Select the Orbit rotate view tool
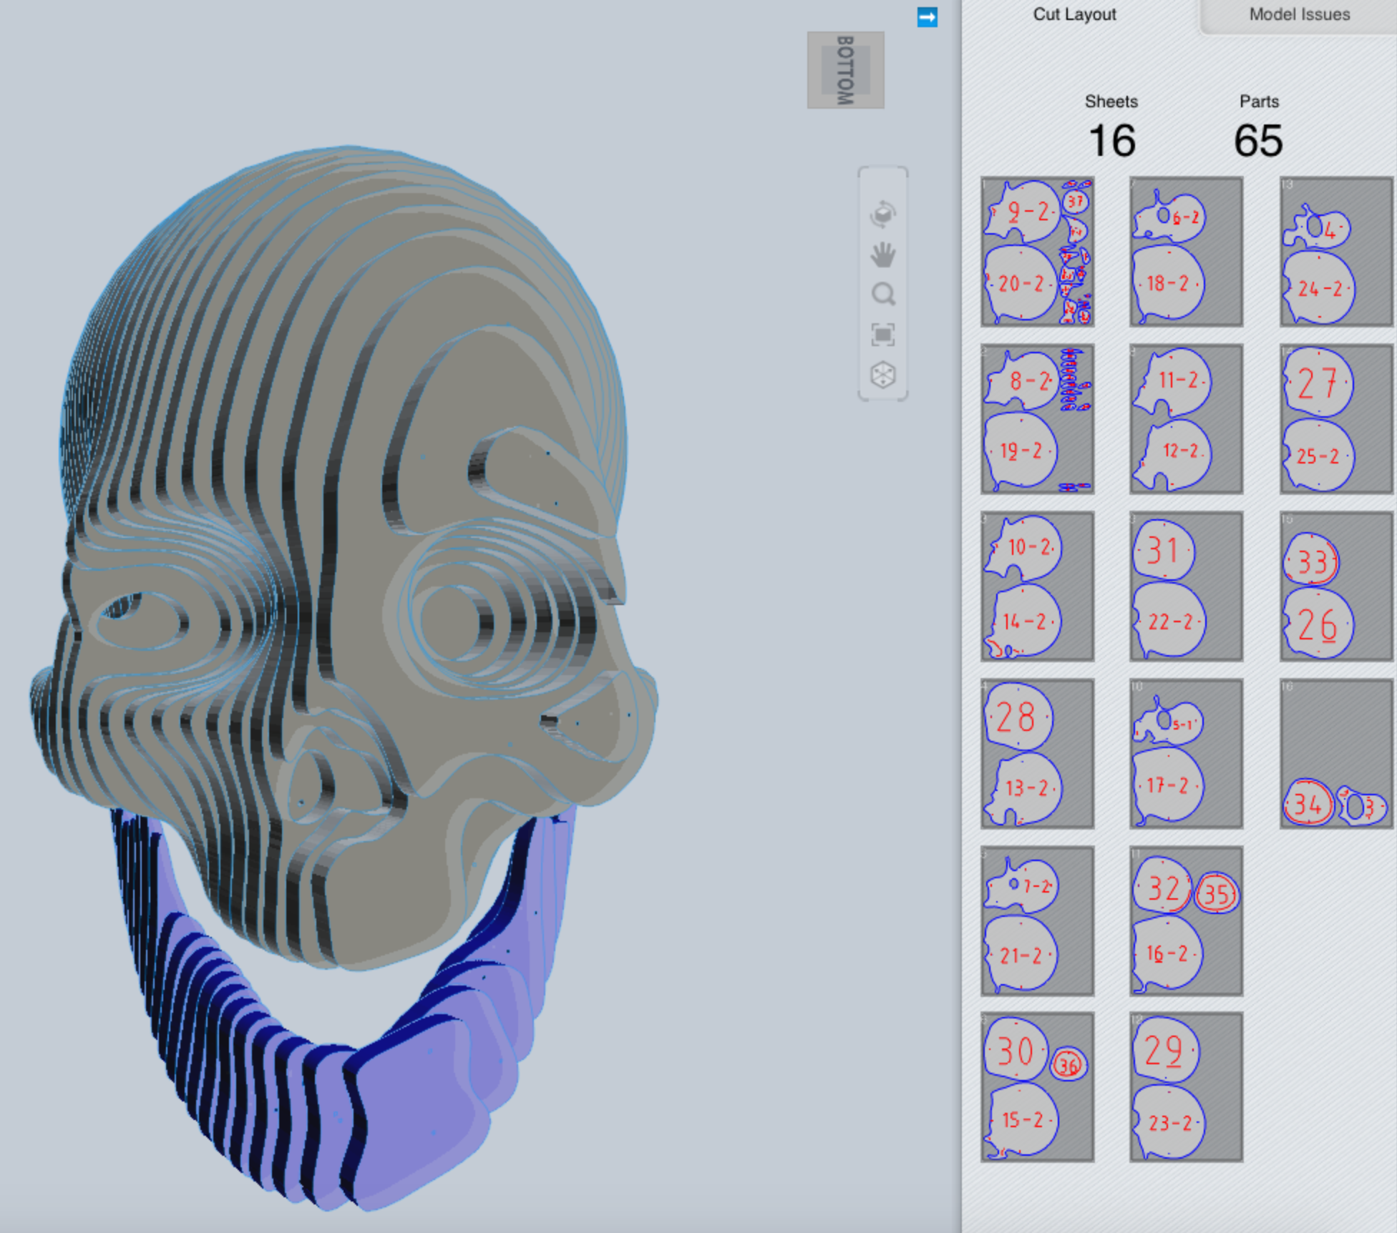 coord(883,214)
